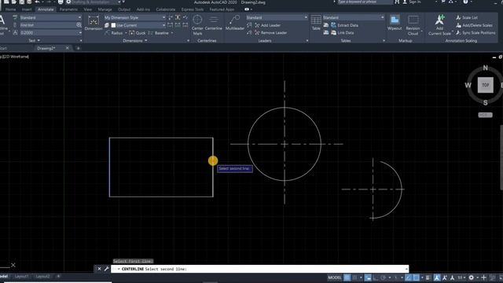Close the Drawing2 file tab
The image size is (503, 283).
click(68, 48)
